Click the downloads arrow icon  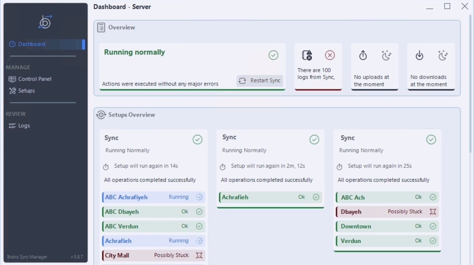click(420, 56)
